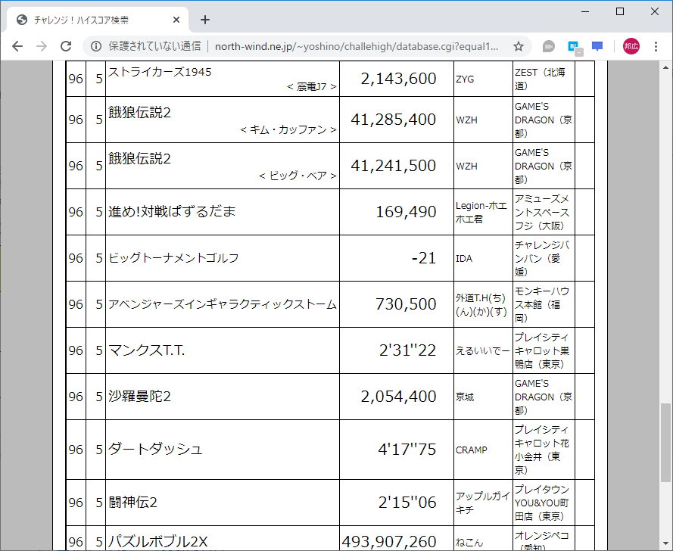
Task: Open Chrome's three-dot menu
Action: point(656,46)
